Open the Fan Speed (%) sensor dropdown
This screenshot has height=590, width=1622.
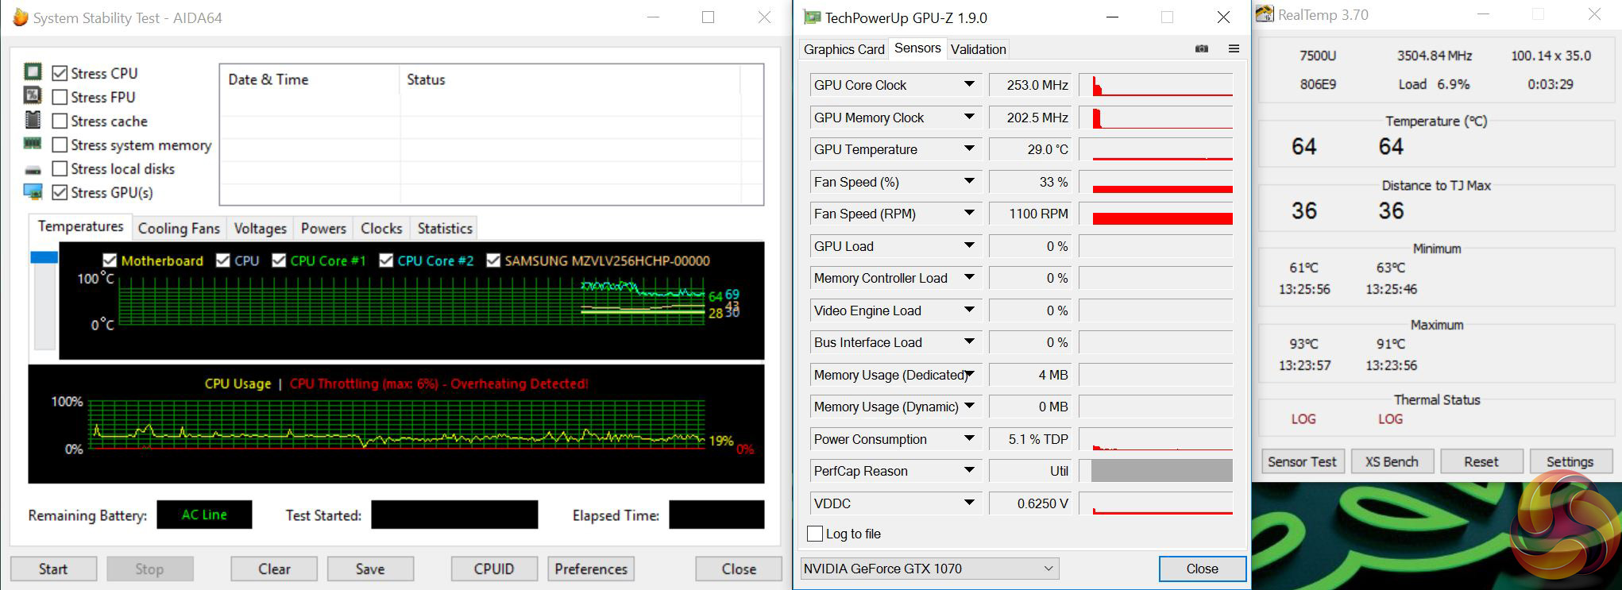tap(969, 181)
